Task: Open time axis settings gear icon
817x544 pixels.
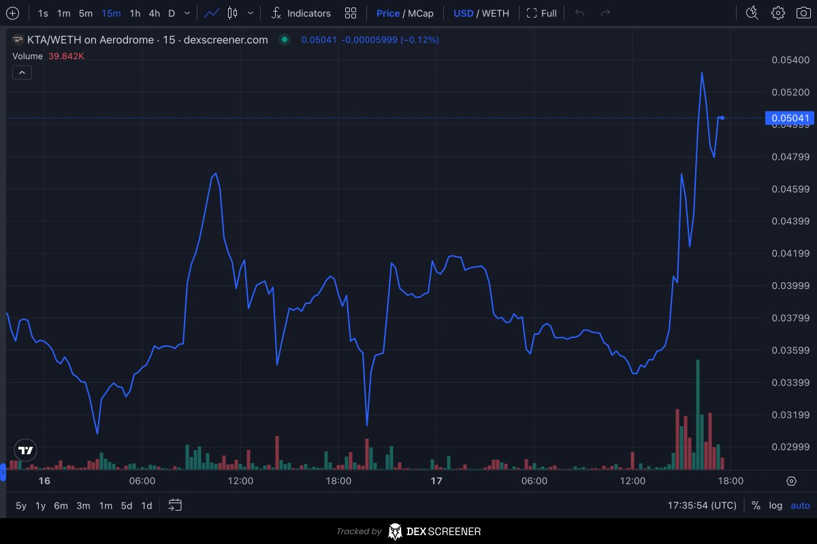Action: (x=791, y=481)
